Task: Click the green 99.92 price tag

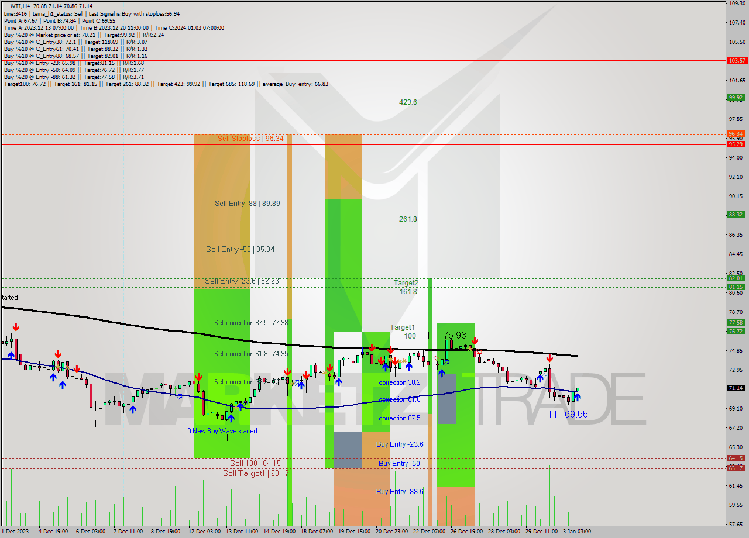Action: click(736, 98)
